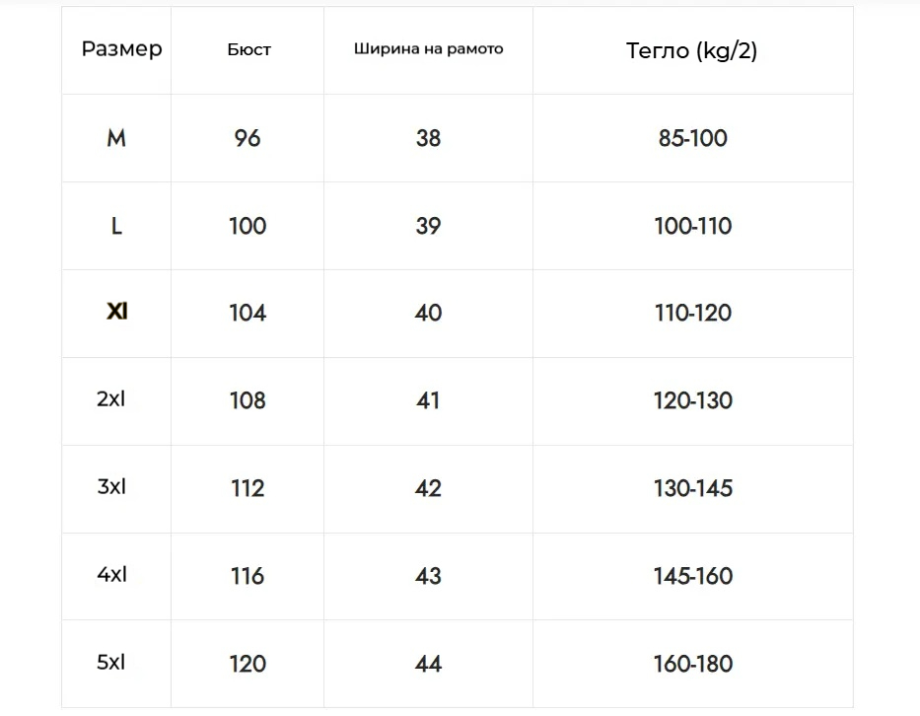Viewport: 920px width, 716px height.
Task: Click weight range 160-180
Action: [x=692, y=664]
